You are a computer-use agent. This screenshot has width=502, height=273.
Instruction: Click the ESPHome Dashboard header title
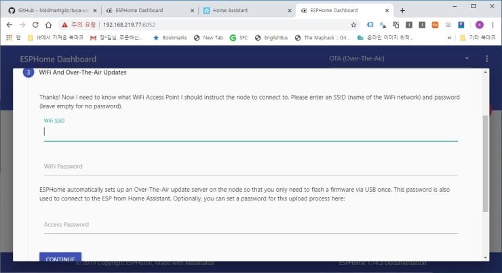coord(58,59)
